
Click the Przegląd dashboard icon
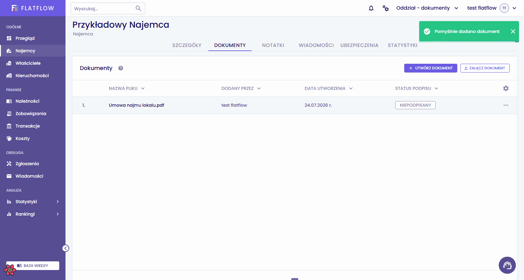(9, 38)
